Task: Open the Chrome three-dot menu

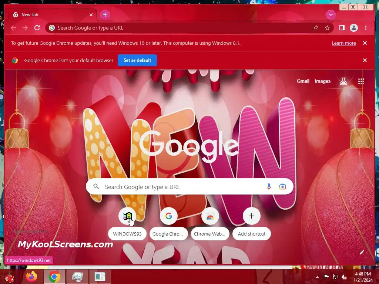Action: coord(366,28)
